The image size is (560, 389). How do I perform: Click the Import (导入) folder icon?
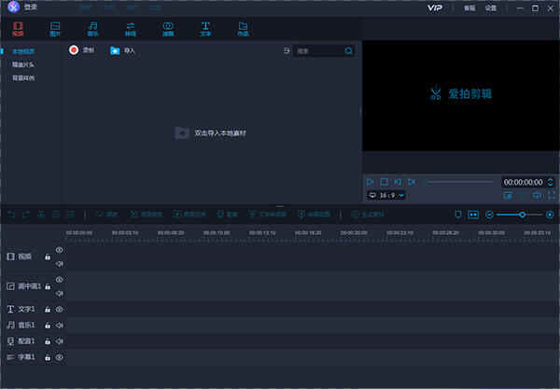pos(115,50)
